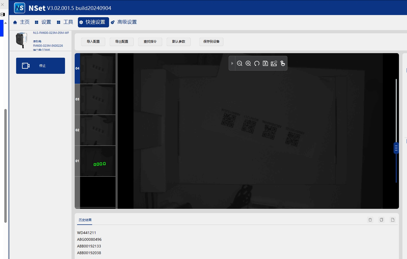The height and width of the screenshot is (259, 407).
Task: Collapse the image toolbar with arrow
Action: [232, 63]
